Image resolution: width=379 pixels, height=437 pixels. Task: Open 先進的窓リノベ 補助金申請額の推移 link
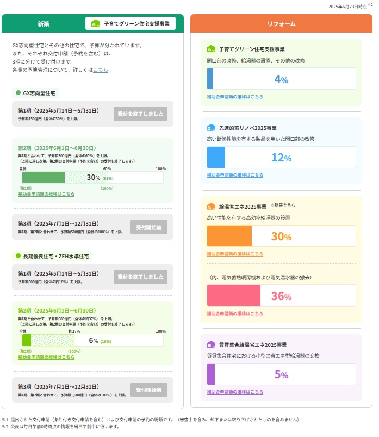[x=235, y=175]
